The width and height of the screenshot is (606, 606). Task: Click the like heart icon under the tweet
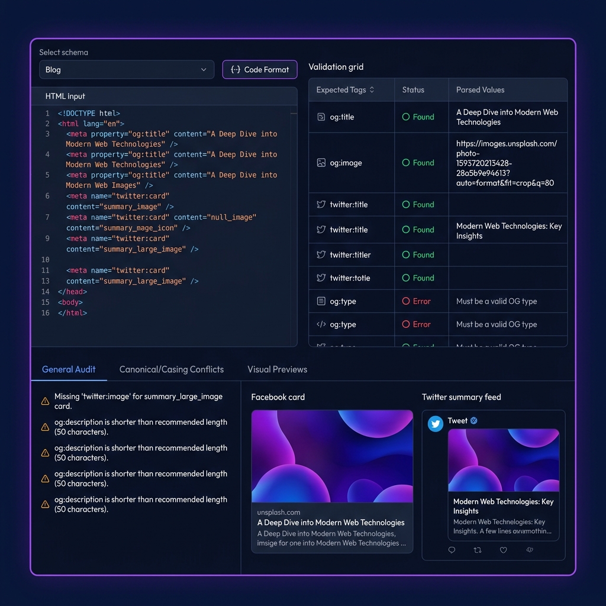[503, 550]
